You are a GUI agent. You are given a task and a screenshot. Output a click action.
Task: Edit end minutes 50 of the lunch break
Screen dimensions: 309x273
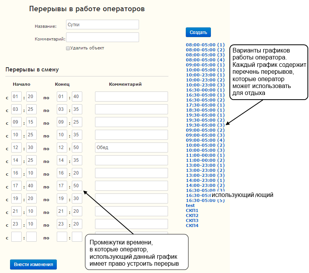click(77, 148)
